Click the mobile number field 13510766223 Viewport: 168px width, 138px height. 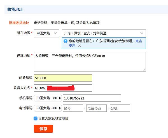click(92, 98)
